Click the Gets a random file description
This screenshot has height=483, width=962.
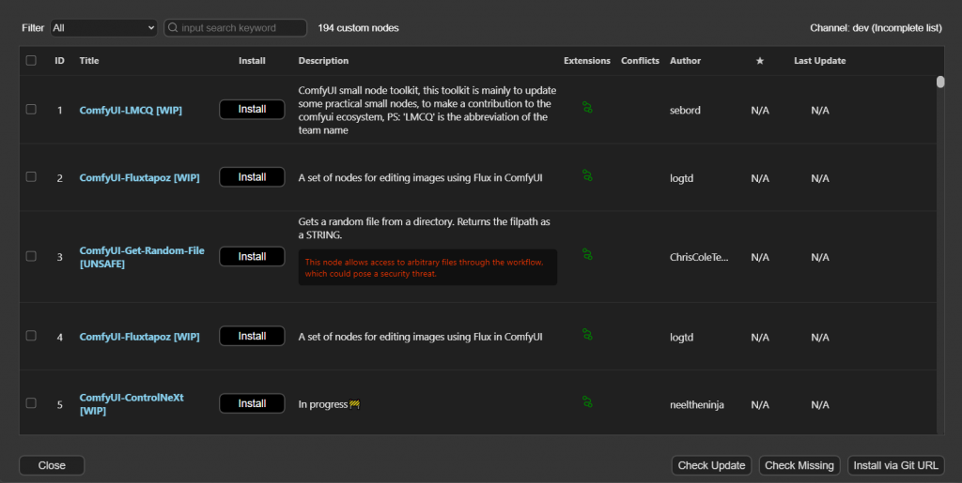pyautogui.click(x=424, y=228)
